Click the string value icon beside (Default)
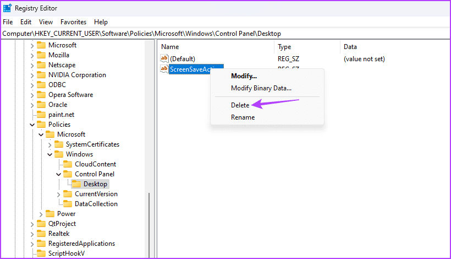Viewport: 451px width, 259px height. (164, 58)
